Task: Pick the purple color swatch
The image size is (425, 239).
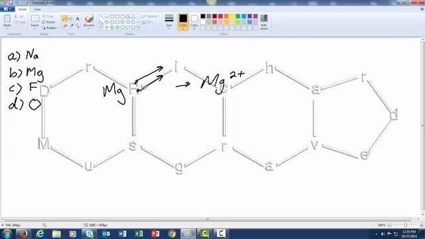Action: (256, 16)
